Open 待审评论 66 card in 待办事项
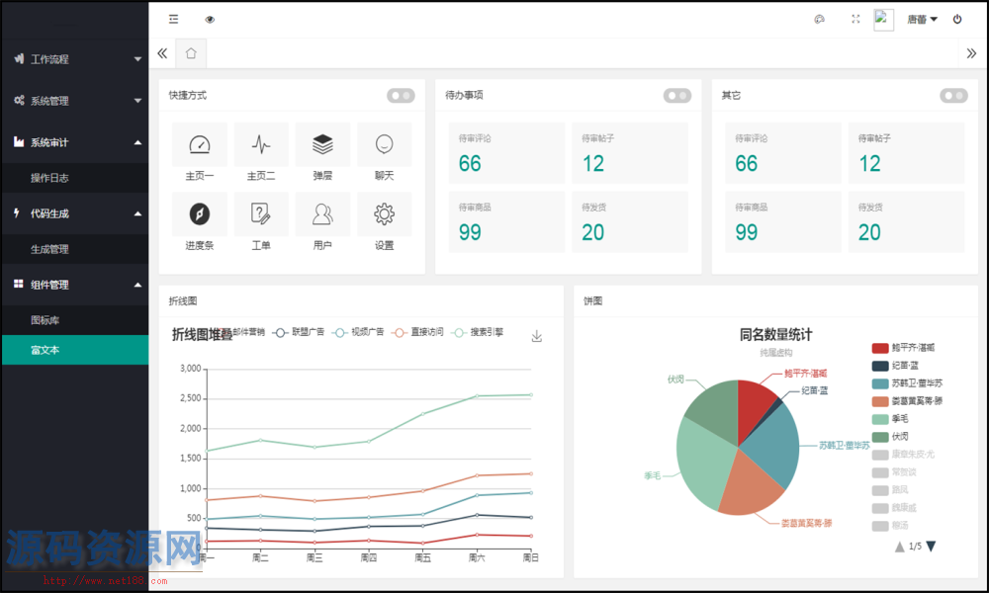The width and height of the screenshot is (989, 593). 506,153
